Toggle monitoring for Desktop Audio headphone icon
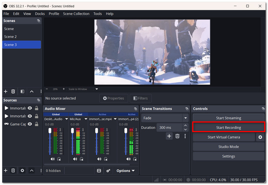 pos(59,159)
